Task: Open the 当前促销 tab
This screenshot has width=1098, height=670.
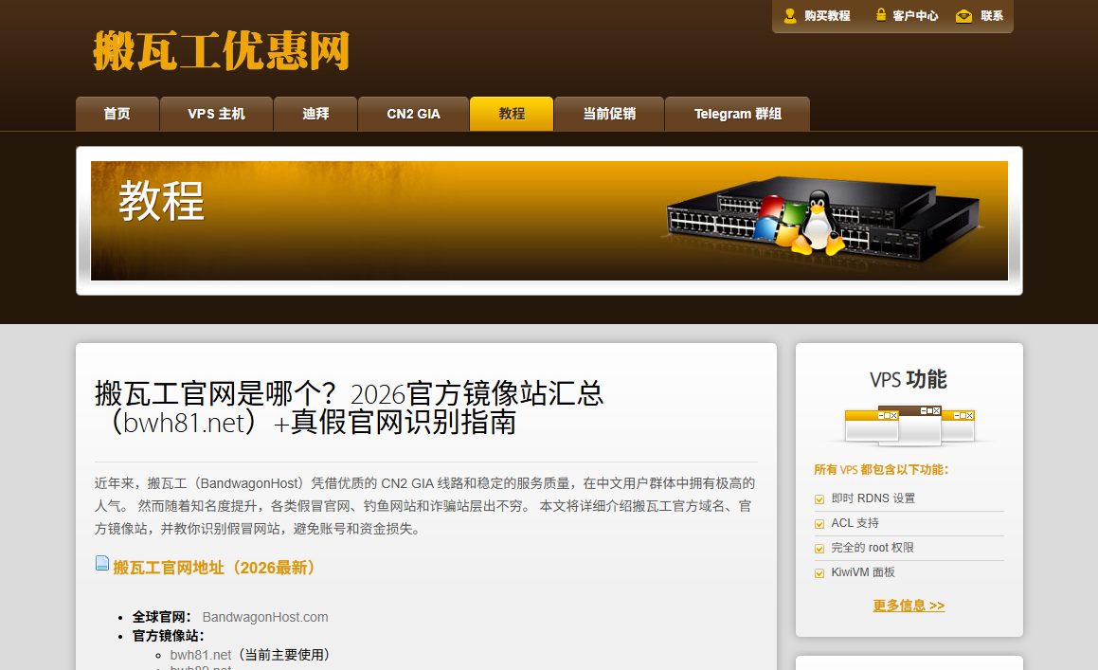Action: [609, 114]
